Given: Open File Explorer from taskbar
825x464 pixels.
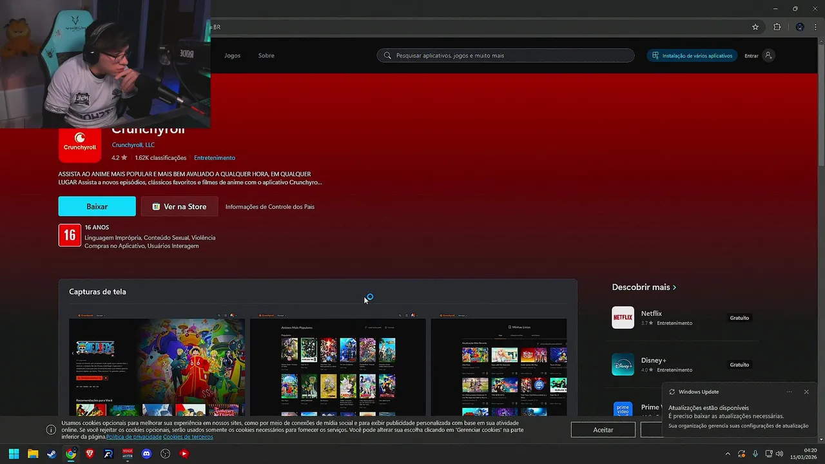Looking at the screenshot, I should coord(32,454).
